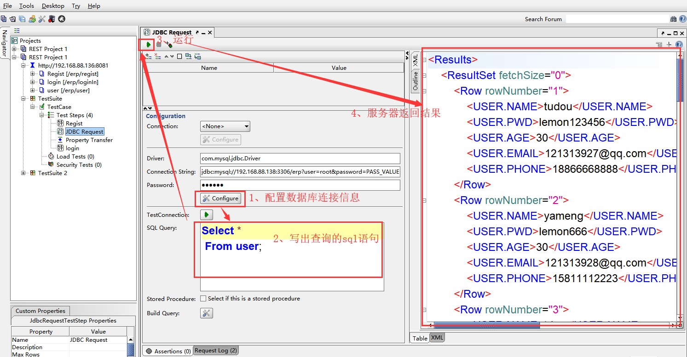The width and height of the screenshot is (687, 357).
Task: Click the Configure button below Password
Action: [x=221, y=198]
